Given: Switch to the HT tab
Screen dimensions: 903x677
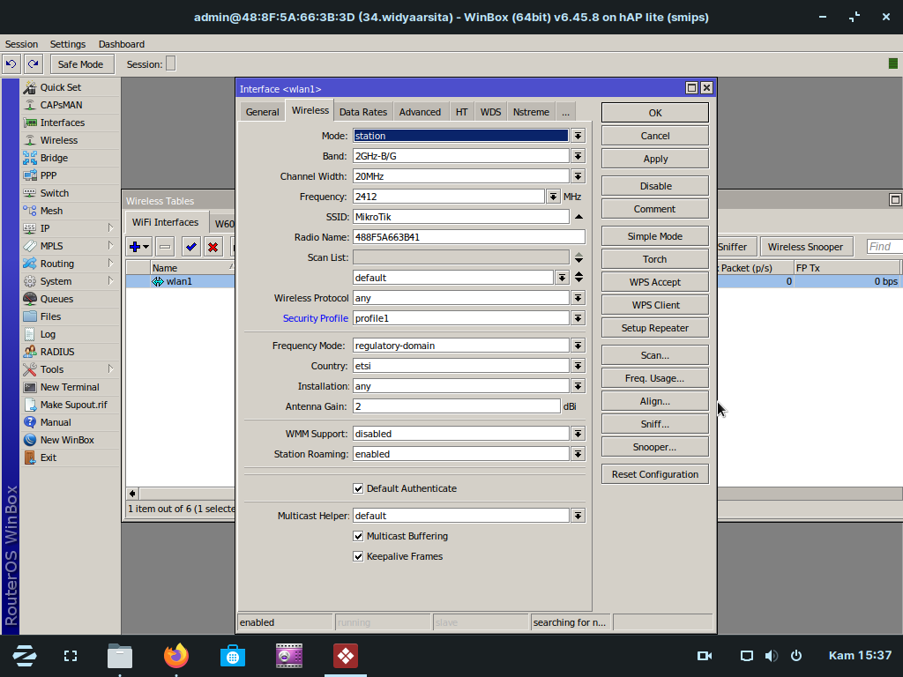Looking at the screenshot, I should tap(462, 112).
